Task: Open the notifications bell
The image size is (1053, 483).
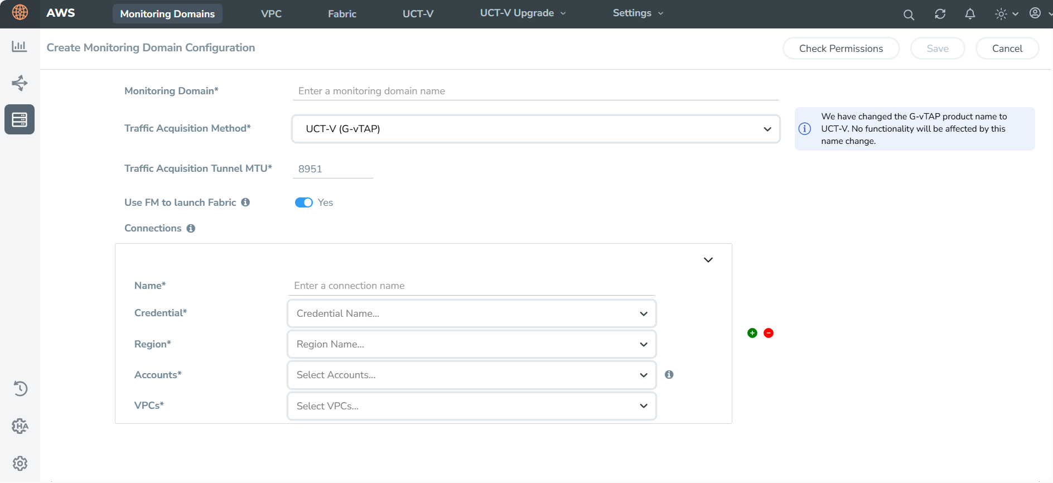Action: pyautogui.click(x=970, y=14)
